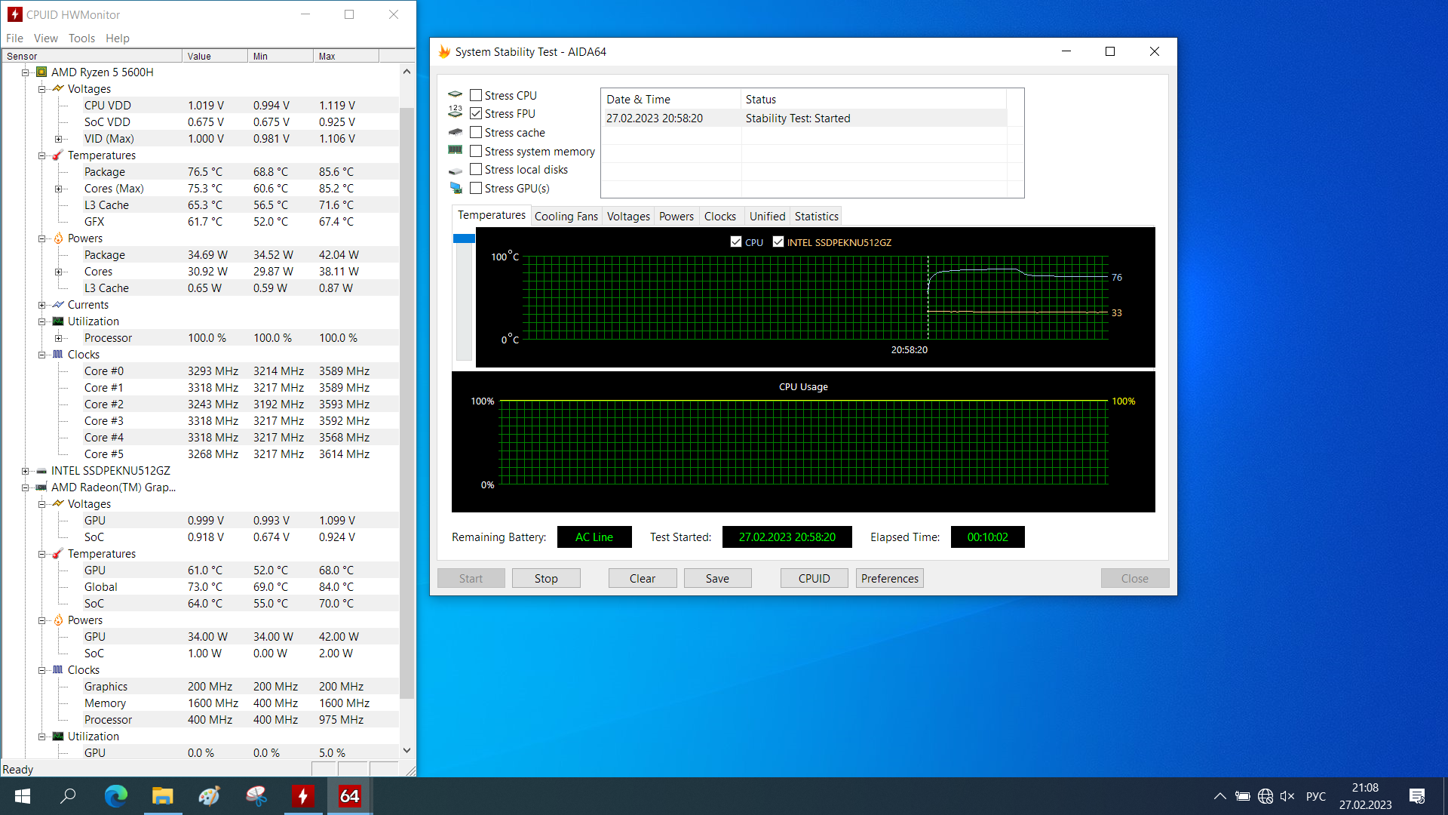This screenshot has width=1448, height=815.
Task: Uncheck the Stress FPU option
Action: (476, 113)
